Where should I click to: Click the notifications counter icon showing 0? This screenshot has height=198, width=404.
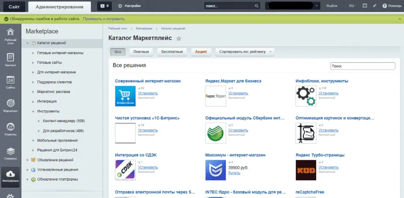pos(104,6)
